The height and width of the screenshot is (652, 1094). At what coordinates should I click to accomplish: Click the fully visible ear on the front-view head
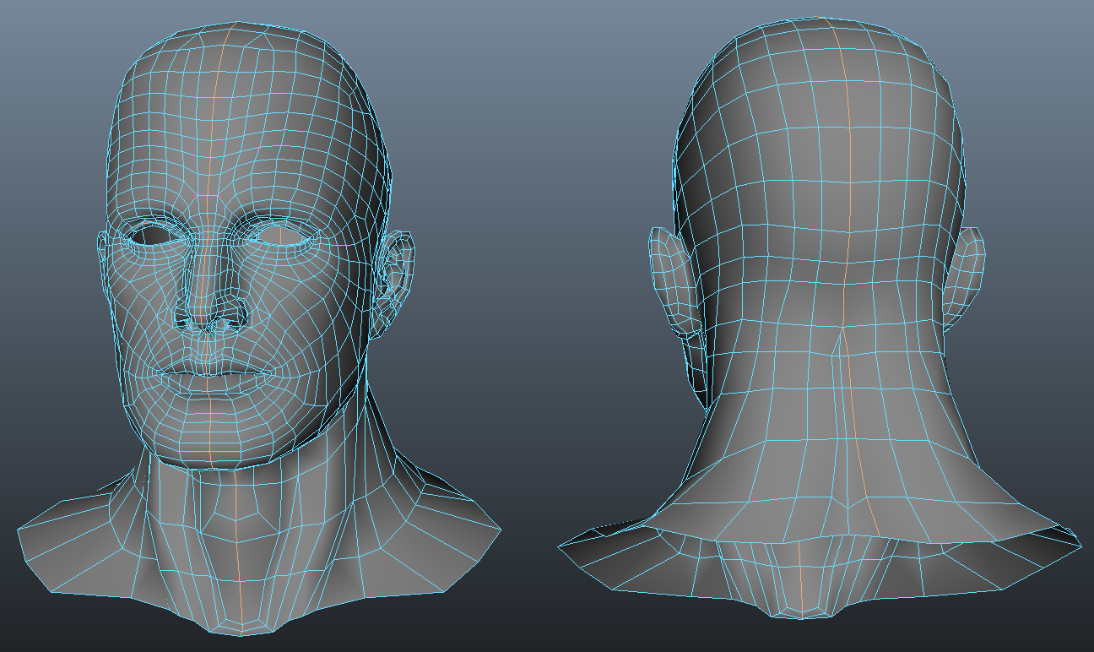[396, 272]
